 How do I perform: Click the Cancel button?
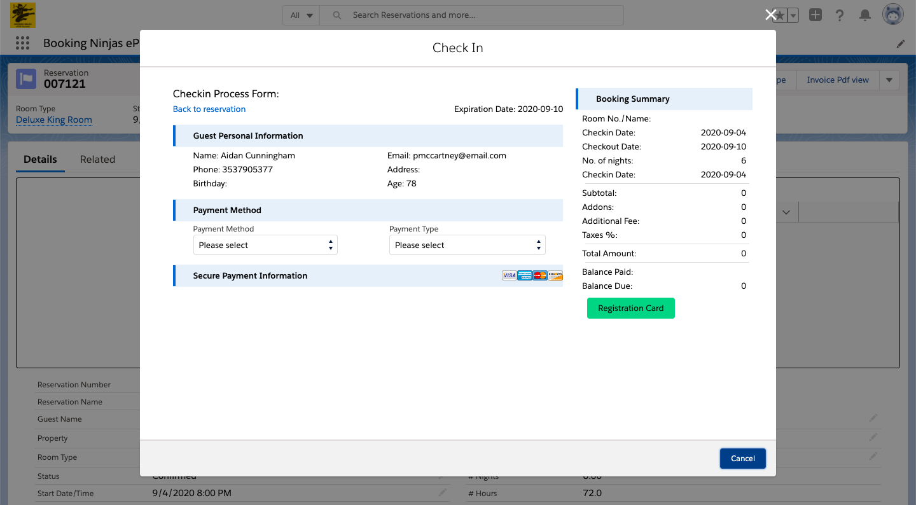[x=743, y=459]
